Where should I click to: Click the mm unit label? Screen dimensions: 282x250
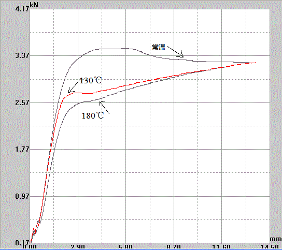[x=276, y=239]
